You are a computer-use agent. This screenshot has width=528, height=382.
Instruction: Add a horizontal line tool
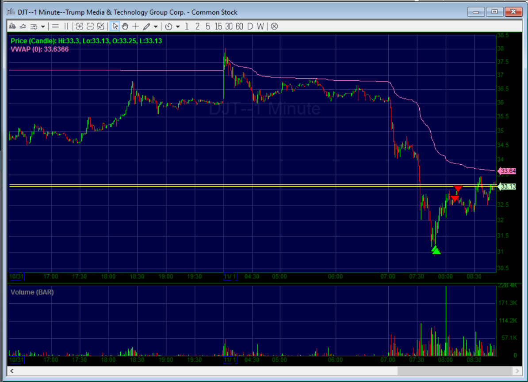pyautogui.click(x=56, y=26)
